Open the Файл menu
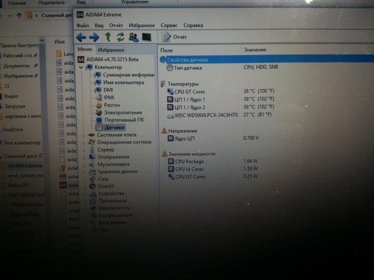The width and height of the screenshot is (374, 280). pyautogui.click(x=82, y=26)
